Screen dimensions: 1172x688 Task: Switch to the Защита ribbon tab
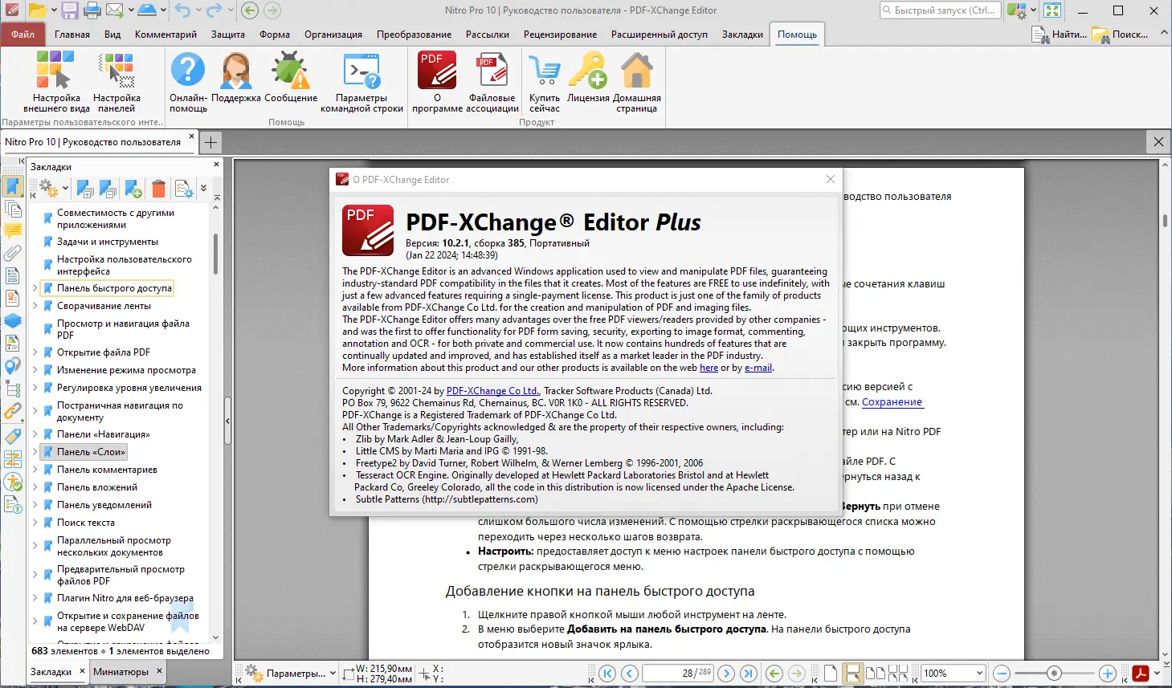click(228, 35)
